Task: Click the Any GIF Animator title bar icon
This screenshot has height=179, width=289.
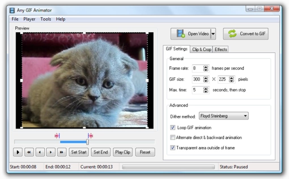Action: click(x=12, y=10)
